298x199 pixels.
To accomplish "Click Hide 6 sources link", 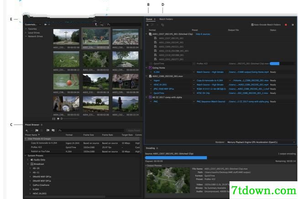I will (203, 34).
